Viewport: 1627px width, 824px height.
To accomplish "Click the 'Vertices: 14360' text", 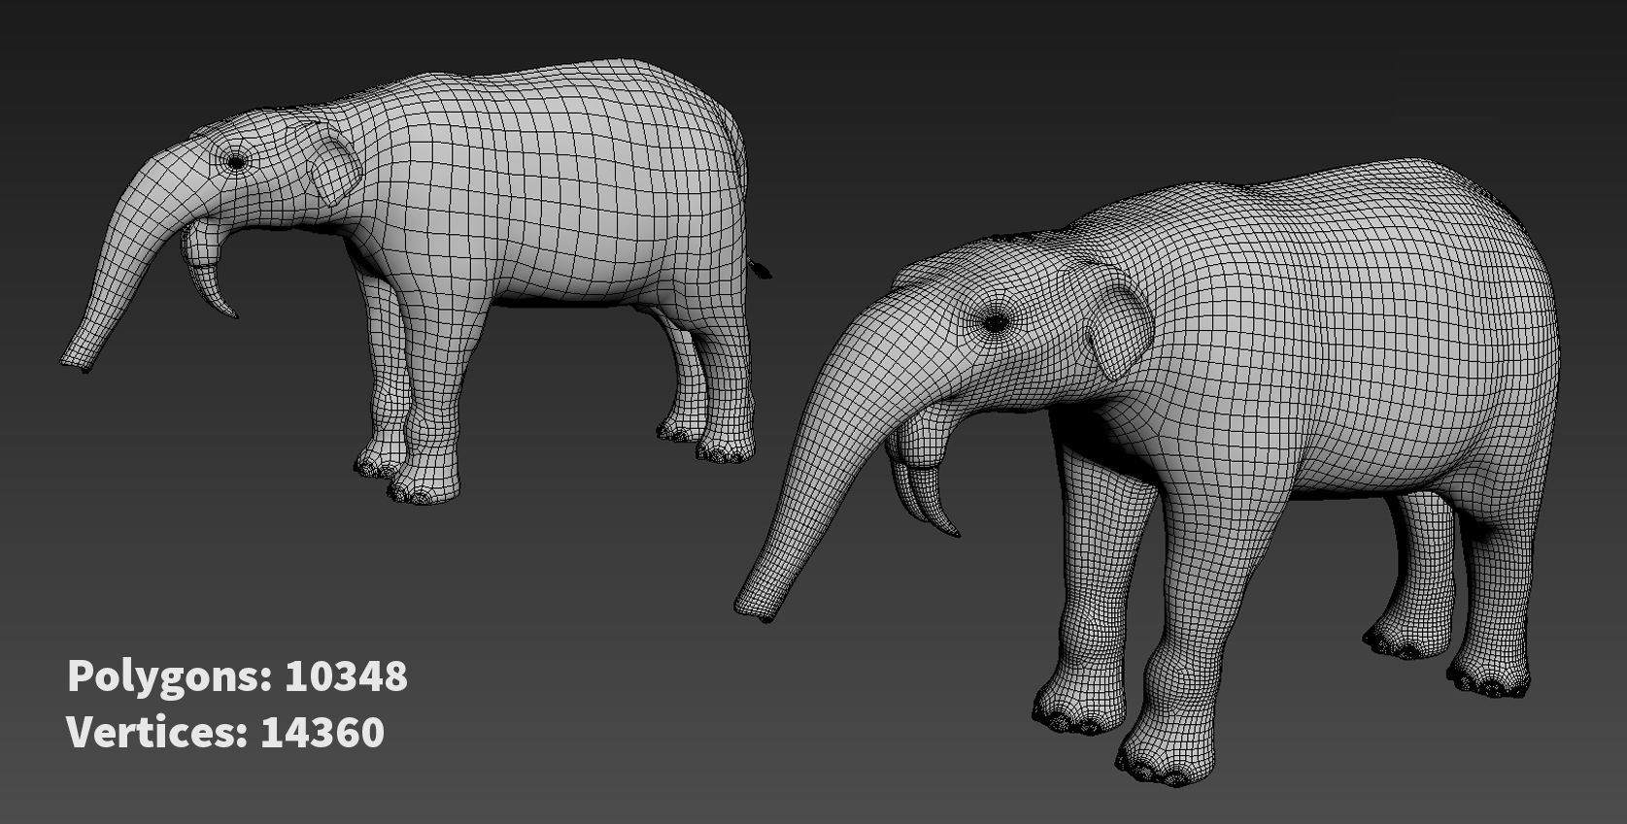I will 225,732.
